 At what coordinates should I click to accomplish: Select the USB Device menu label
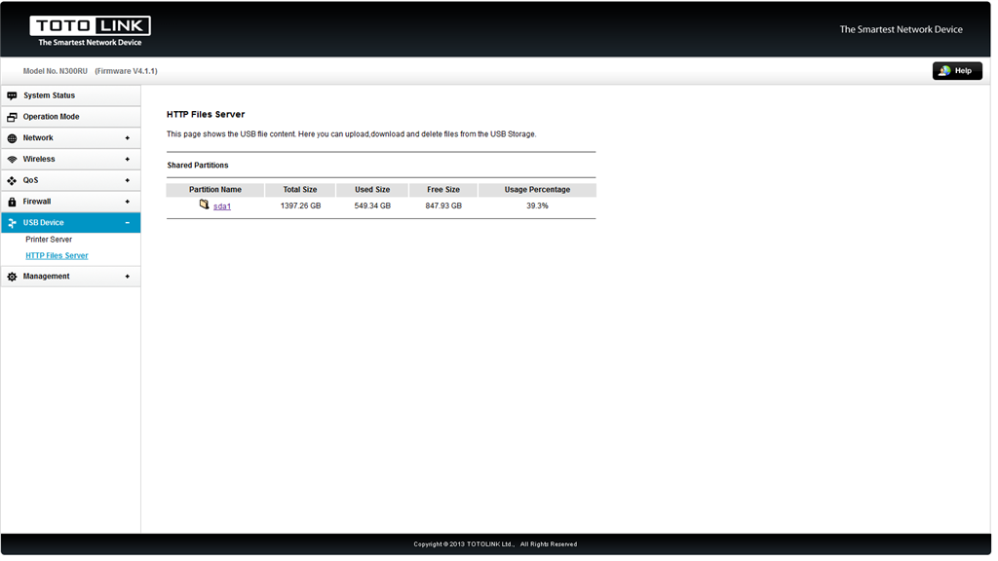tap(43, 223)
